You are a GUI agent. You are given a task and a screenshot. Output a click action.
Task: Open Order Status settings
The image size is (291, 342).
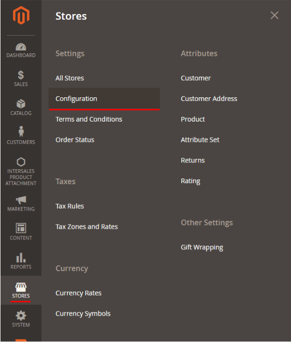tap(75, 140)
